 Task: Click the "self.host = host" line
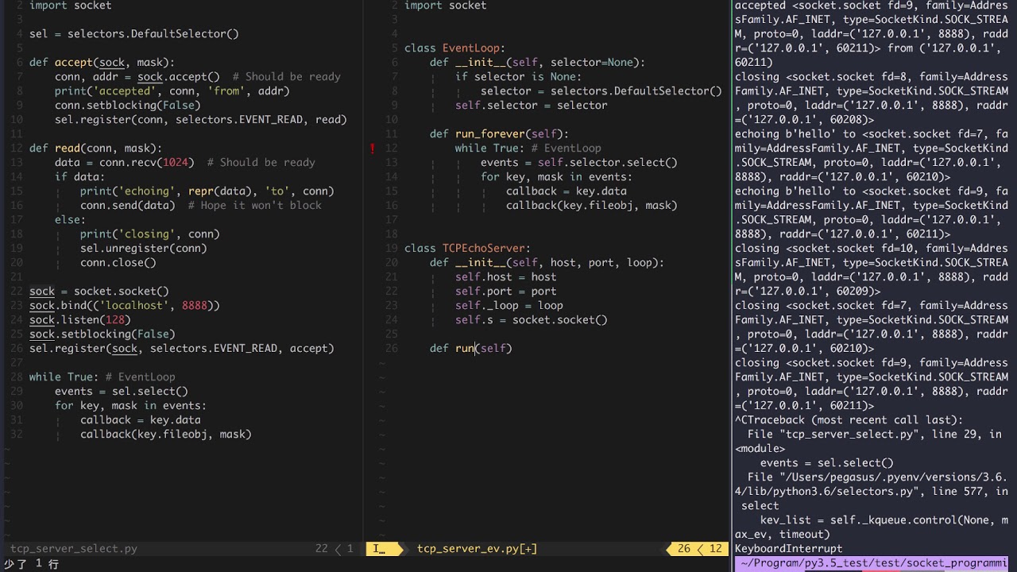506,277
